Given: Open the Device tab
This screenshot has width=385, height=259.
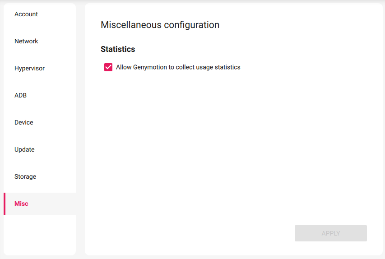Looking at the screenshot, I should (23, 123).
